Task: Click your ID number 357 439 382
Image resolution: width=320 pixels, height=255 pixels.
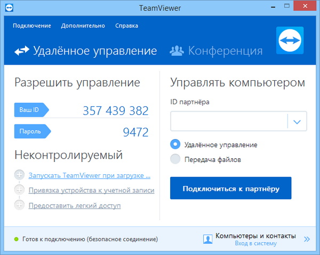Action: (x=116, y=111)
